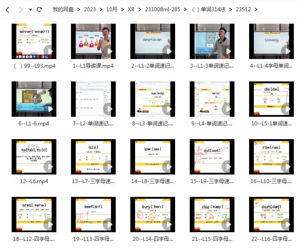Play the 21--L15-四字母 video
This screenshot has width=299, height=249.
[x=228, y=224]
